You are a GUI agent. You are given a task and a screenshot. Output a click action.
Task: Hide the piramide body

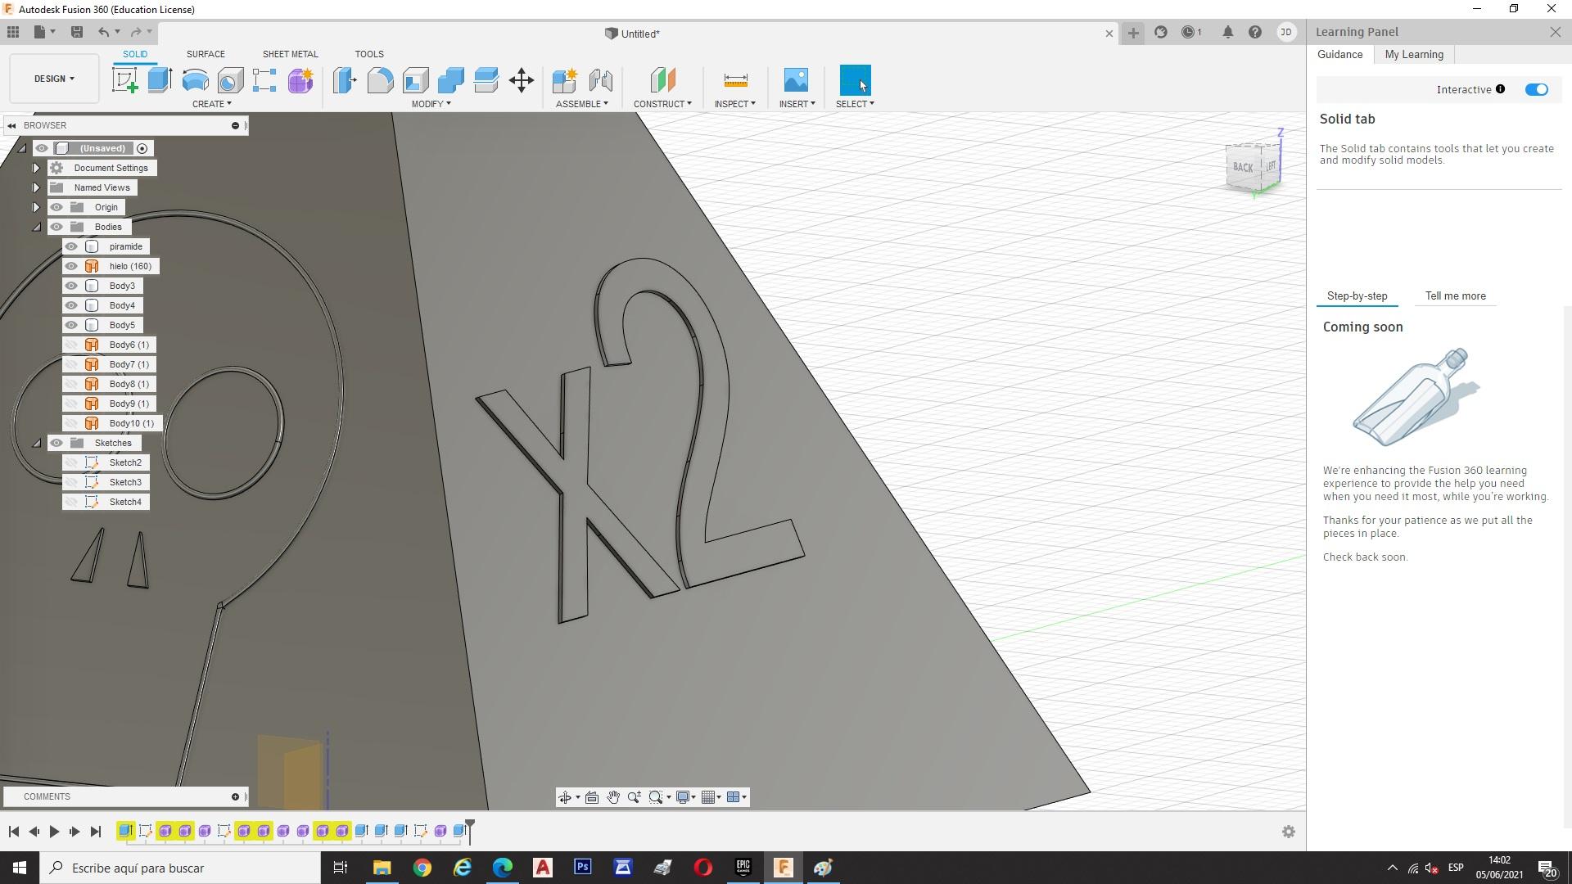[71, 246]
